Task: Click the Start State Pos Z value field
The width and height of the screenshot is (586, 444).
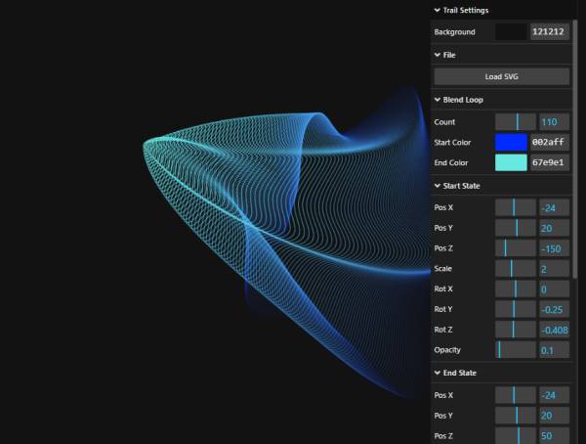Action: [x=554, y=248]
